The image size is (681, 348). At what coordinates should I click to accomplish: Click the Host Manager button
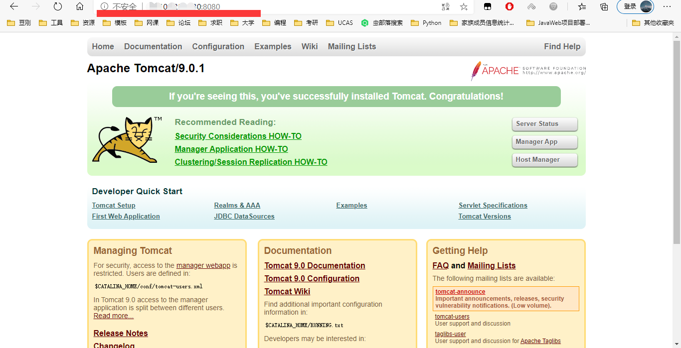545,160
